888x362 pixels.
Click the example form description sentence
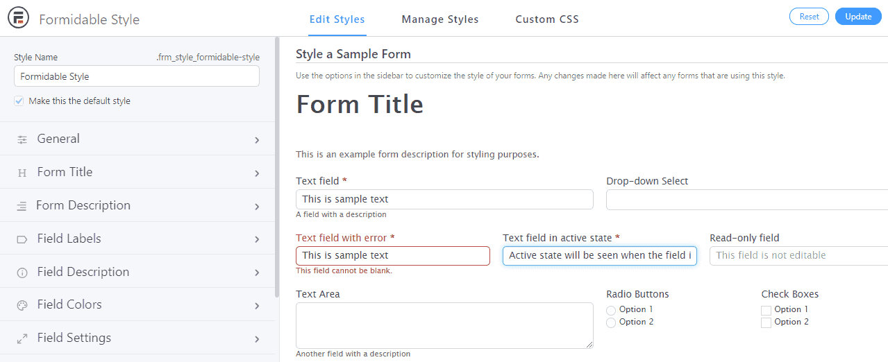pyautogui.click(x=417, y=155)
